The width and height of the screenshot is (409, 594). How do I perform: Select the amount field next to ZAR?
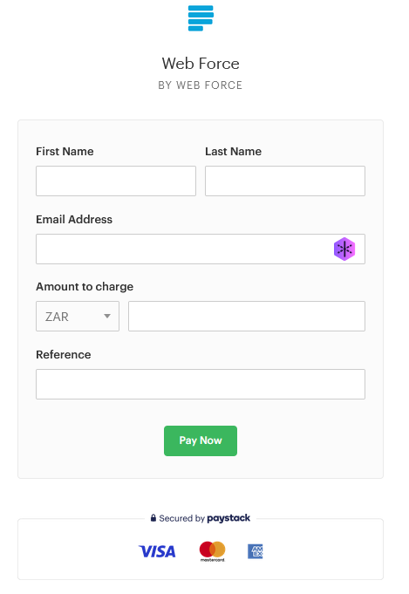(247, 317)
